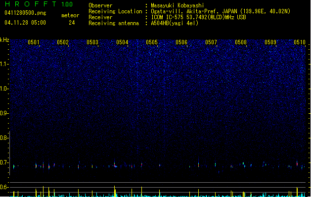The height and width of the screenshot is (197, 311).
Task: Click the observer name Masayuki Kobayashi
Action: click(x=178, y=5)
